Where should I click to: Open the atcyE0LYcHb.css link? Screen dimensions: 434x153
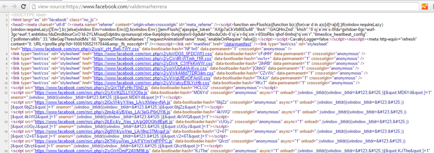152,83
